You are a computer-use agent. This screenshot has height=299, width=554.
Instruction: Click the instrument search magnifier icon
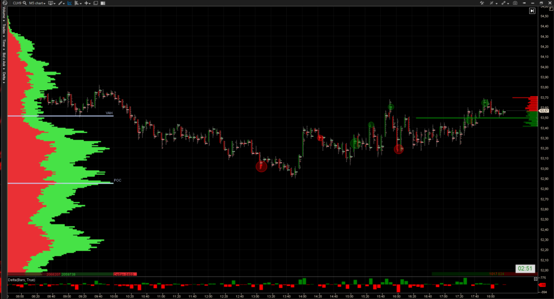(x=25, y=3)
